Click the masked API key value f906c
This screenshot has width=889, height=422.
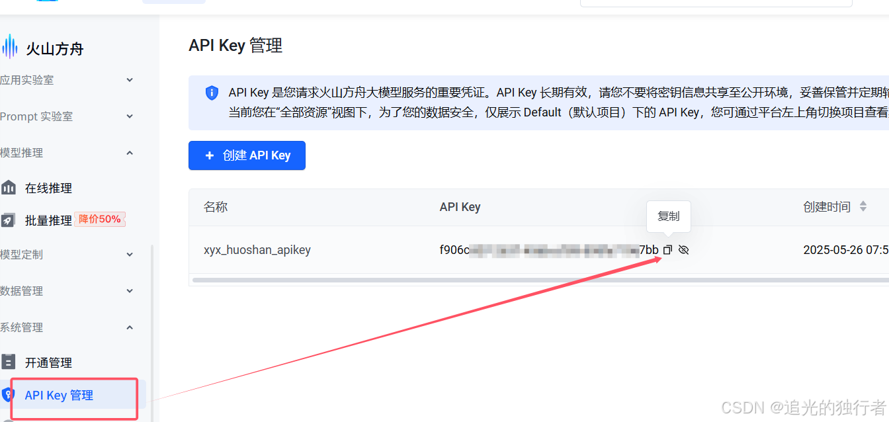[549, 250]
